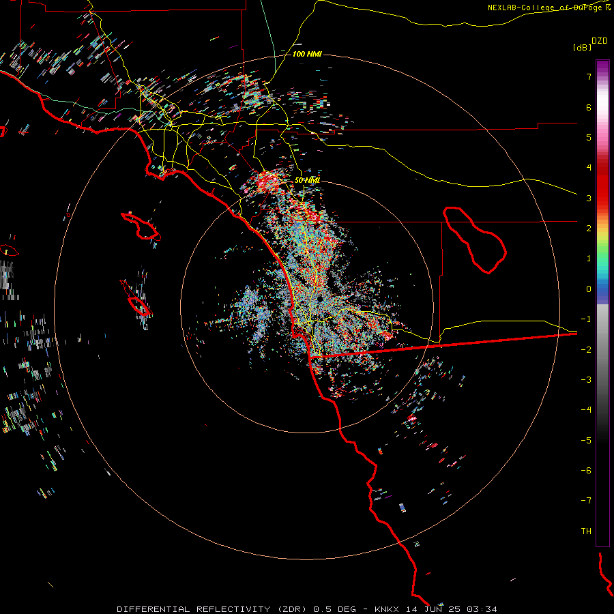Pick the purple top of the color bar
This screenshot has width=614, height=614.
tap(602, 67)
